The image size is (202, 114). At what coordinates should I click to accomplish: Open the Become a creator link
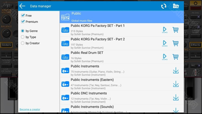pos(30,109)
